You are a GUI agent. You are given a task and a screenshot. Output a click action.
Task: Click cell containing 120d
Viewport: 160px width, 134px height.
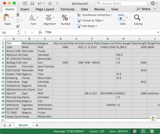click(14, 47)
